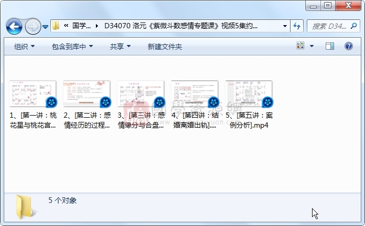This screenshot has width=365, height=226.
Task: Click file name 2、[第二讲：感情经历的过程...
Action: pyautogui.click(x=87, y=120)
